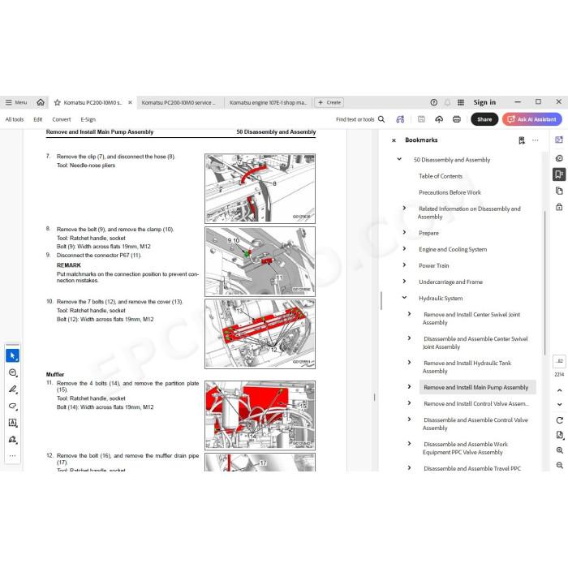This screenshot has height=568, width=568.
Task: Click the Create button
Action: click(x=329, y=102)
